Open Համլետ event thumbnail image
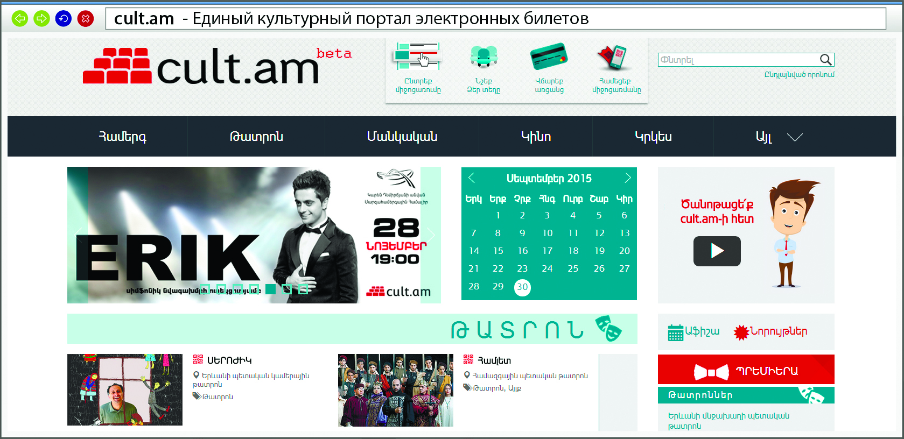Viewport: 904px width, 439px height. [396, 390]
